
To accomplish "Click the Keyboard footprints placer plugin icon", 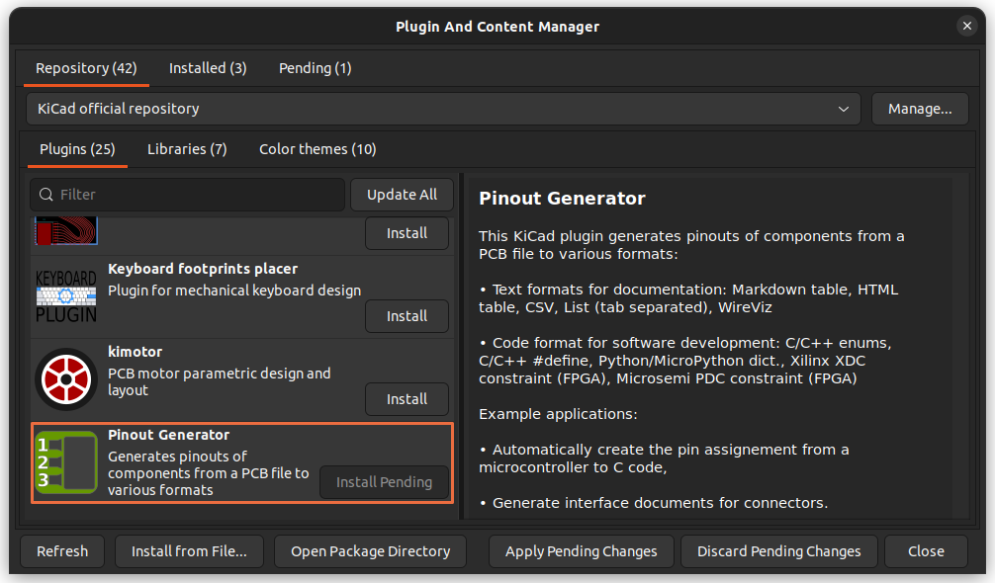I will (x=65, y=293).
